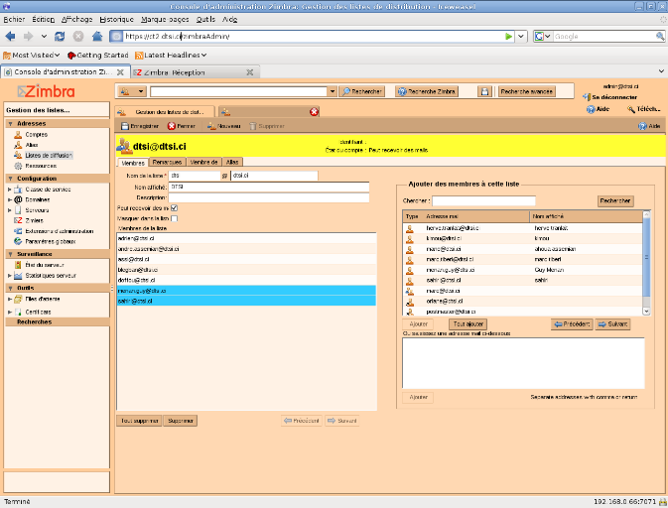Toggle 'Peut recevoir des mails' checkbox
The image size is (668, 508).
[x=175, y=207]
